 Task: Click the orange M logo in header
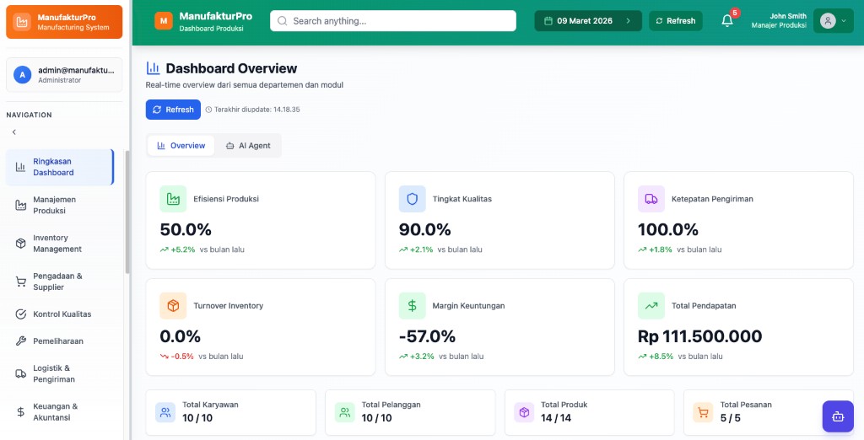point(164,21)
